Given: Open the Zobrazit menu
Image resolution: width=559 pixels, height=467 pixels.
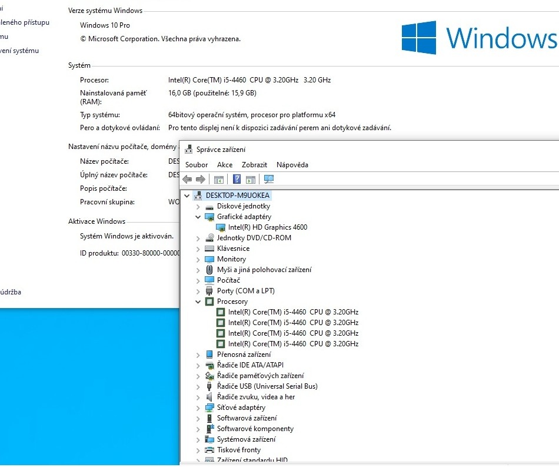Looking at the screenshot, I should coord(254,165).
